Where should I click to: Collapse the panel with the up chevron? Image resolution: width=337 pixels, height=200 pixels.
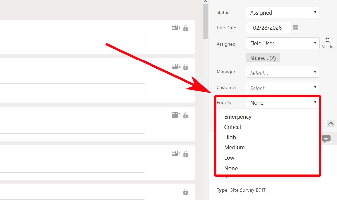click(331, 123)
